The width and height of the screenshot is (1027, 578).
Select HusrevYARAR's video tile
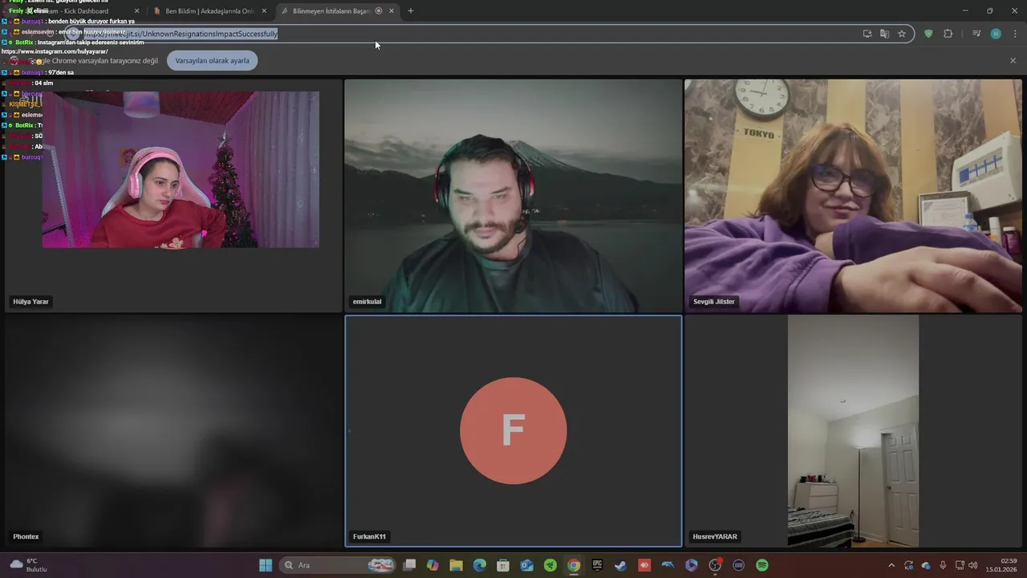(853, 431)
